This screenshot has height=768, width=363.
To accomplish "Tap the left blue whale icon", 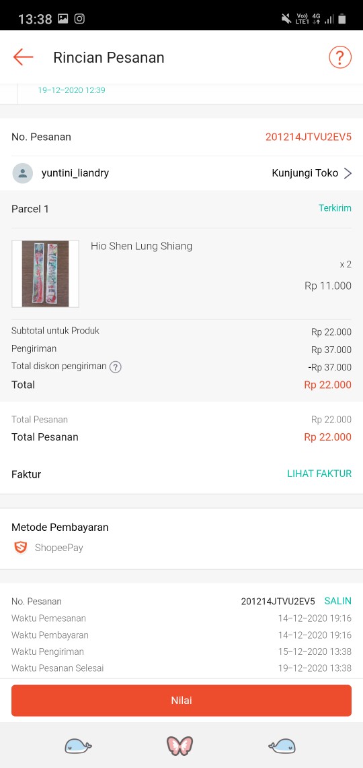I will point(78,746).
